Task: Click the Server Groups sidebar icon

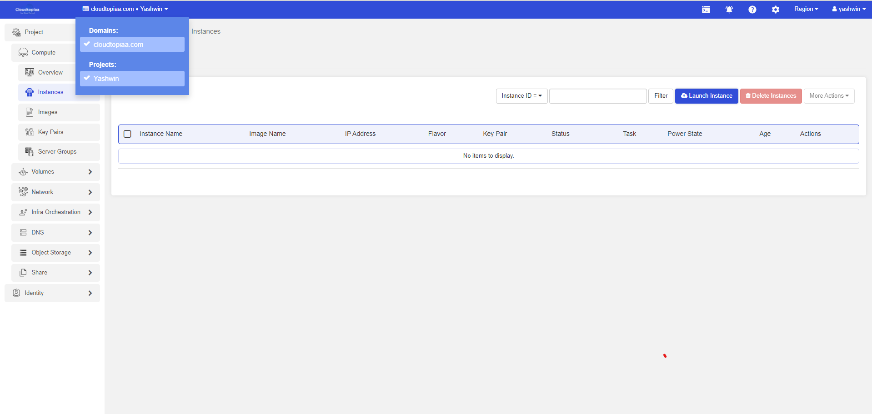Action: (30, 152)
